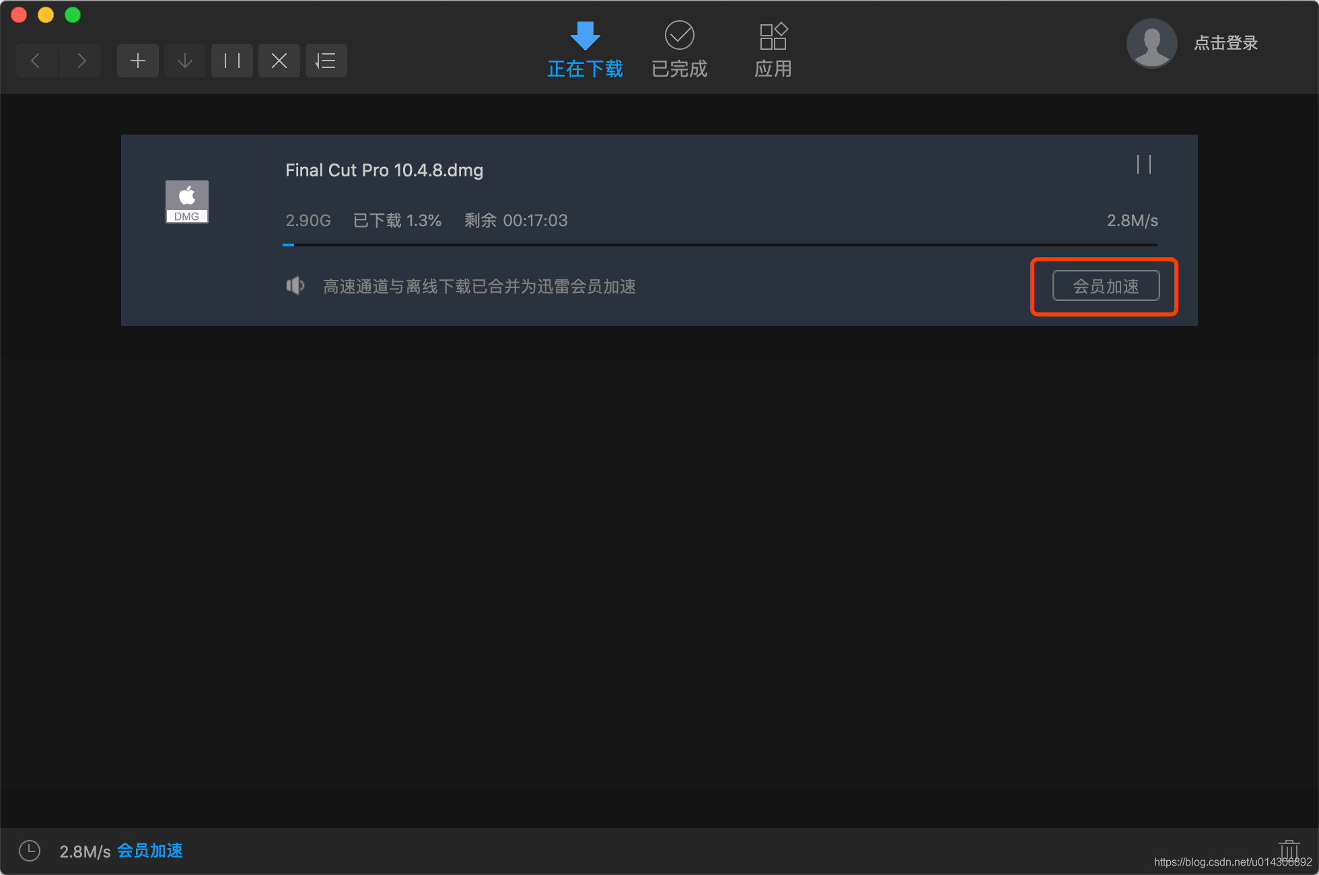This screenshot has height=875, width=1319.
Task: Open the sort list toolbar button
Action: (326, 61)
